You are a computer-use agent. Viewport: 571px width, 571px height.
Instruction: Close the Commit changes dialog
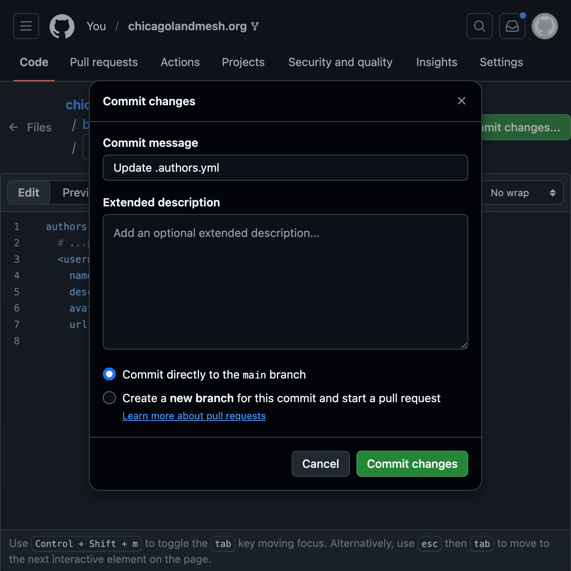point(461,101)
